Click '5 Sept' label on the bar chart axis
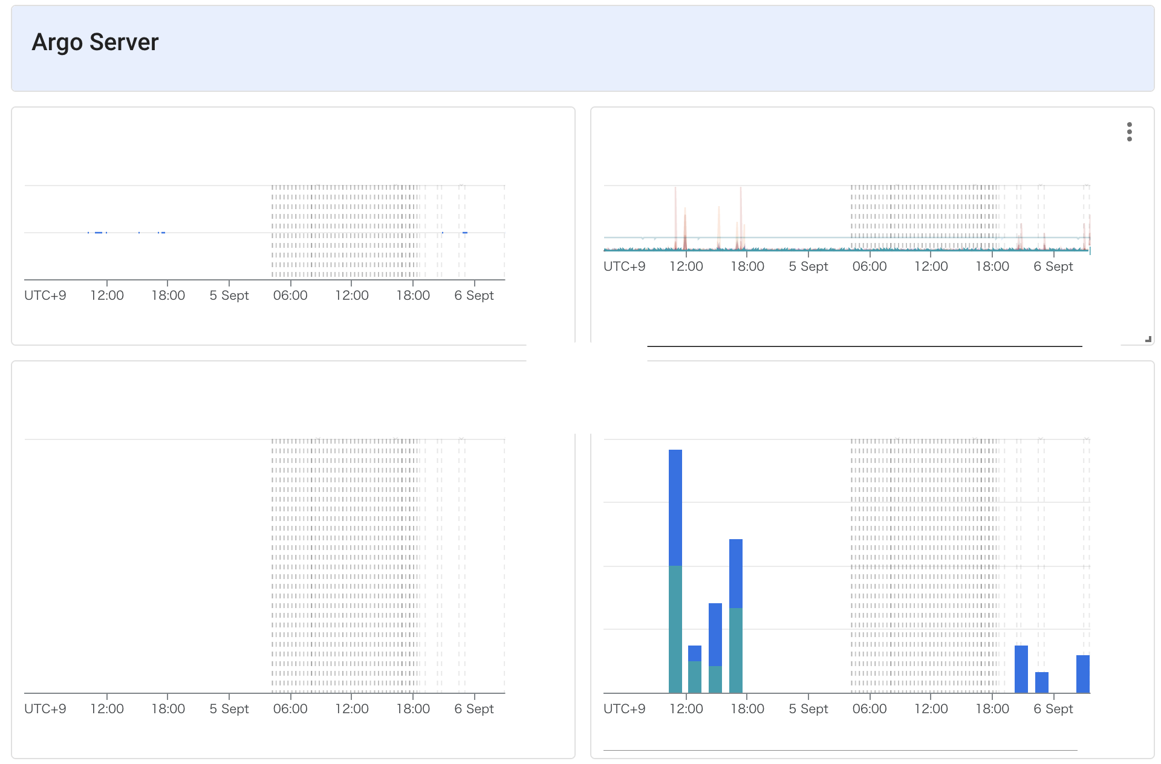This screenshot has height=764, width=1161. (x=808, y=708)
